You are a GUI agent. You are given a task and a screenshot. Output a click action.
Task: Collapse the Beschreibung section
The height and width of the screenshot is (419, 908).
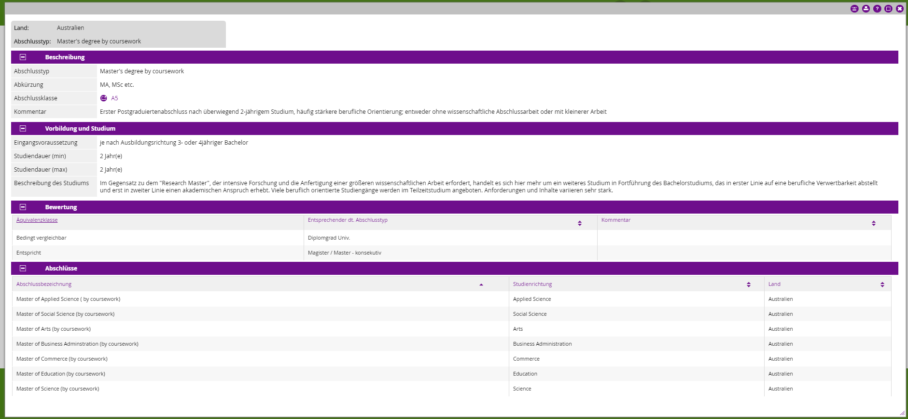coord(23,57)
